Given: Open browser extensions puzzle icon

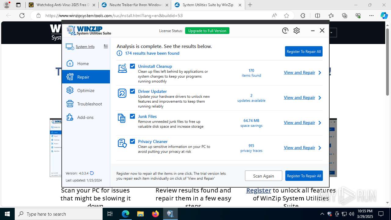Looking at the screenshot, I should click(303, 16).
